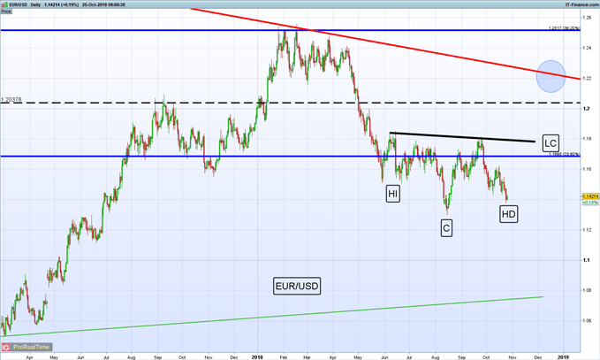
Task: Click the 1.2 price axis value
Action: point(586,109)
